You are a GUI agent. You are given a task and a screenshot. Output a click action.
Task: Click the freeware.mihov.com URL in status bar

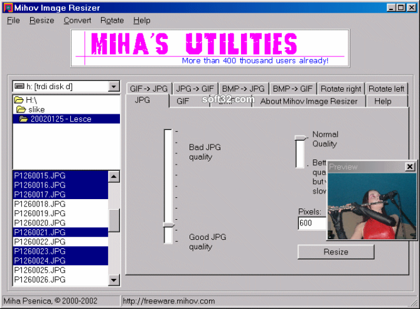[x=169, y=301]
